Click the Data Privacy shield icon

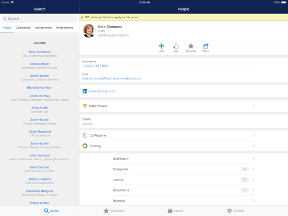85,106
